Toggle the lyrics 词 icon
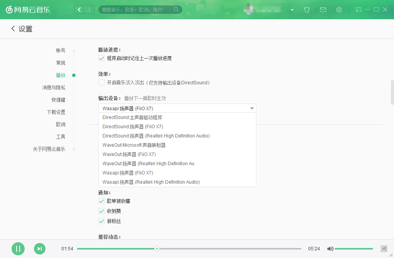The height and width of the screenshot is (258, 394). [384, 249]
